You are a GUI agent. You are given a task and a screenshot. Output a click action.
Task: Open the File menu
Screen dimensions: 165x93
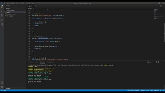pyautogui.click(x=5, y=3)
